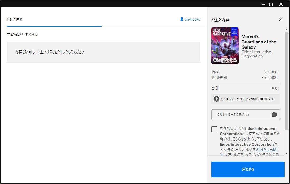
Task: Click the ¥8,800 price value
Action: point(270,72)
